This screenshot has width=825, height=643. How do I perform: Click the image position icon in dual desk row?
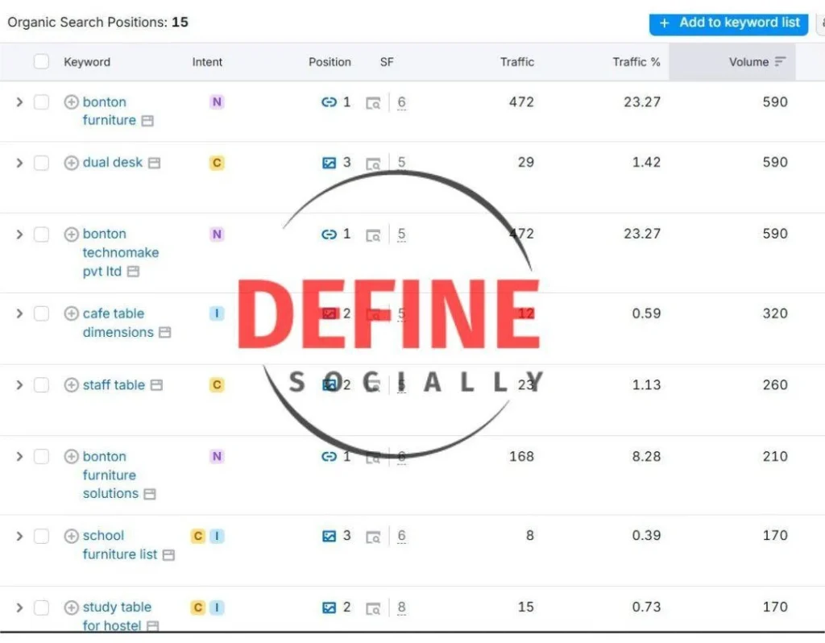(x=329, y=163)
